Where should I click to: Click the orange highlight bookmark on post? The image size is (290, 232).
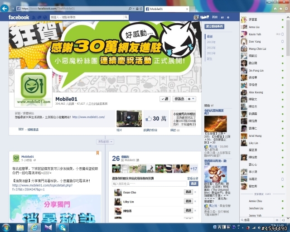(98, 153)
